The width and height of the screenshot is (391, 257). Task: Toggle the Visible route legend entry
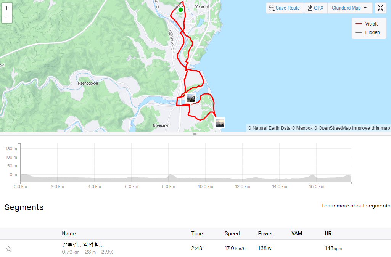point(367,24)
